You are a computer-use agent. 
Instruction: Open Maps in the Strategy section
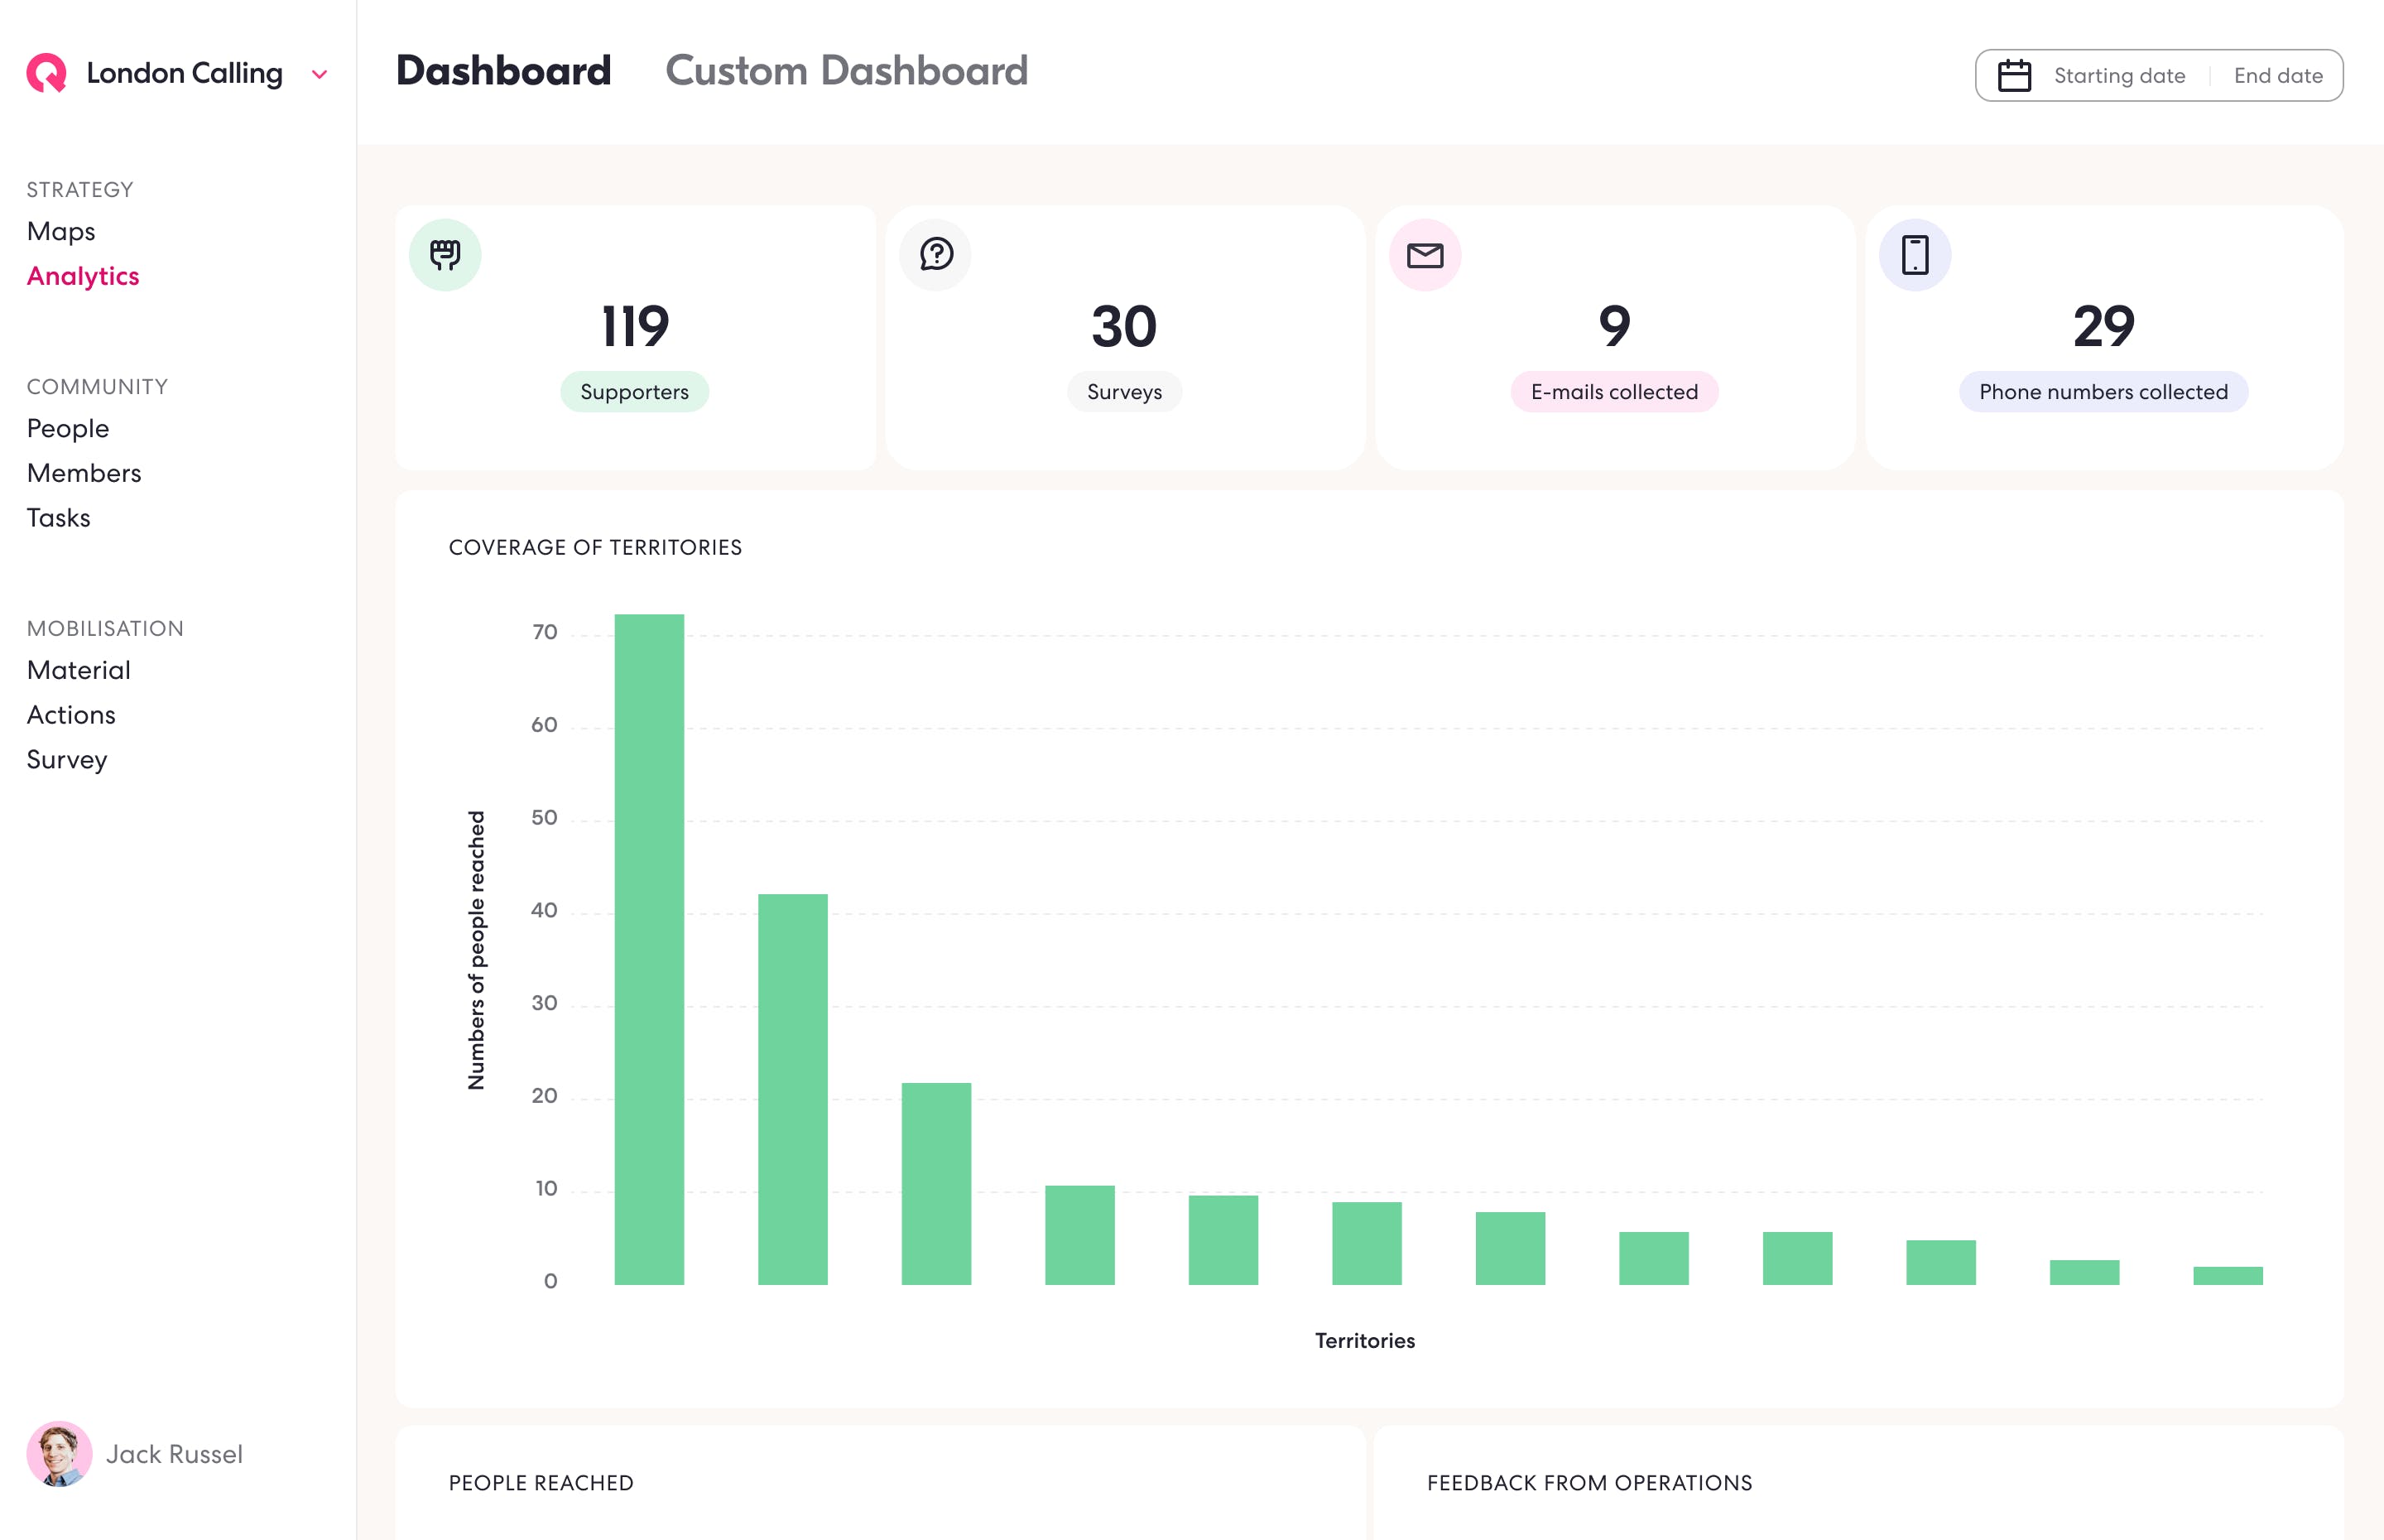(x=61, y=231)
